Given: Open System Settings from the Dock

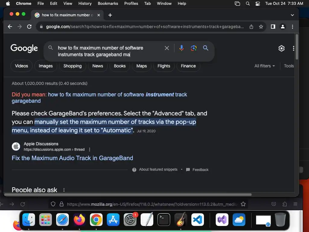Looking at the screenshot, I should [x=130, y=220].
